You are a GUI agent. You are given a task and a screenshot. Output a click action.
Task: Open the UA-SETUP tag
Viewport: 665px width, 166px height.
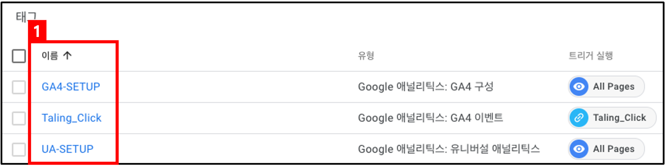coord(67,149)
